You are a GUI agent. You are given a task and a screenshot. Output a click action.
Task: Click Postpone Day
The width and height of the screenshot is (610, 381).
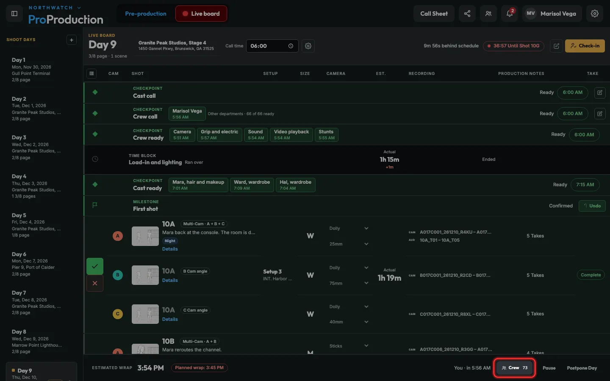click(582, 368)
